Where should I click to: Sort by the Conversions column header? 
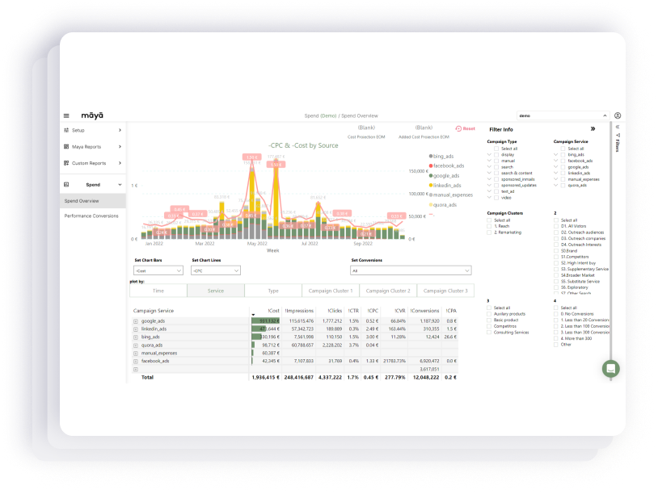pos(424,311)
